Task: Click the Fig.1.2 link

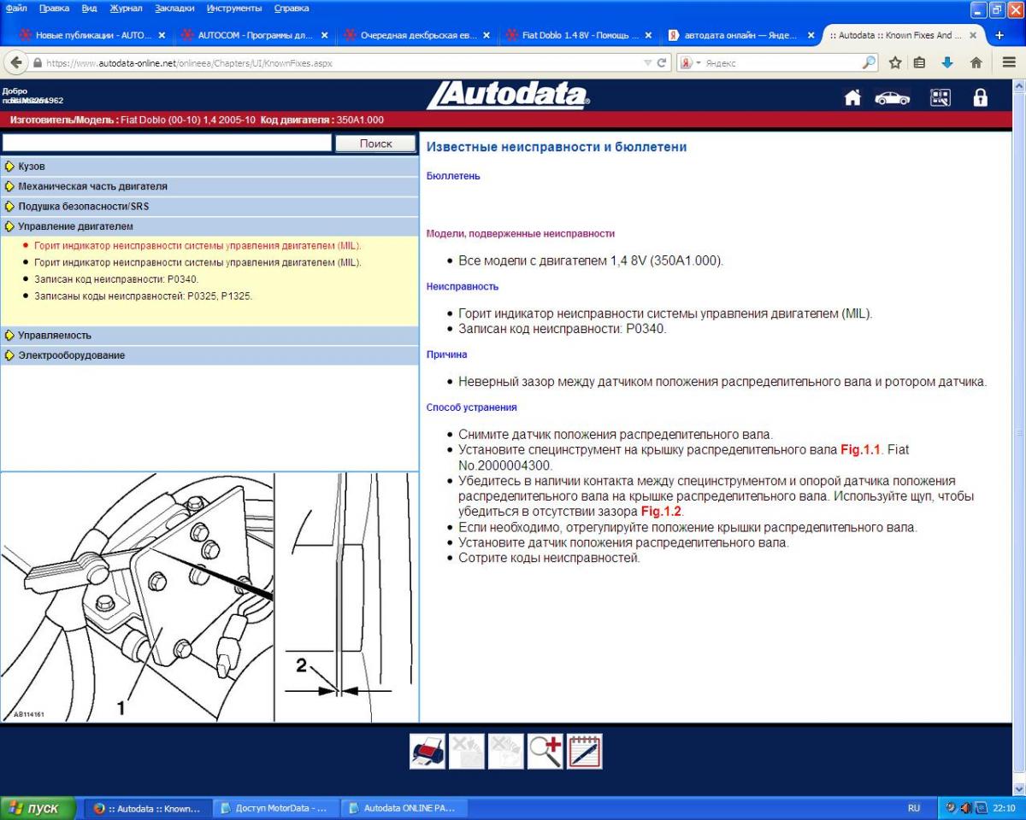Action: (x=661, y=512)
